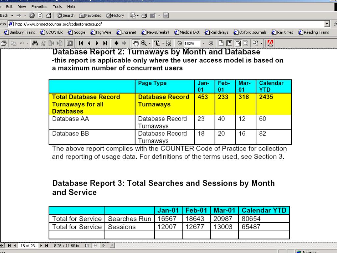This screenshot has width=337, height=253.
Task: Select the Zoom In magnifier tool
Action: 144,43
